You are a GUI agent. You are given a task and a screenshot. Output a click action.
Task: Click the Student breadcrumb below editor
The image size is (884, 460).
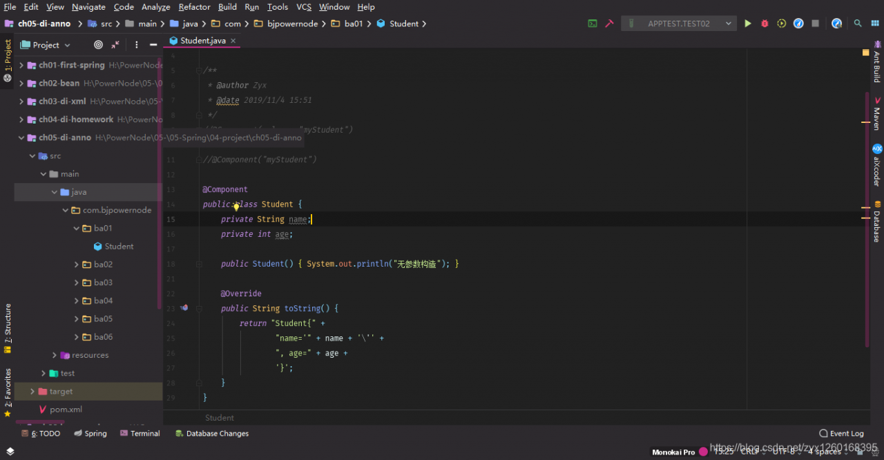[220, 417]
